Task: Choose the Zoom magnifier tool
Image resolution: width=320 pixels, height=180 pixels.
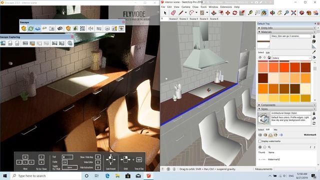Action: pyautogui.click(x=286, y=13)
